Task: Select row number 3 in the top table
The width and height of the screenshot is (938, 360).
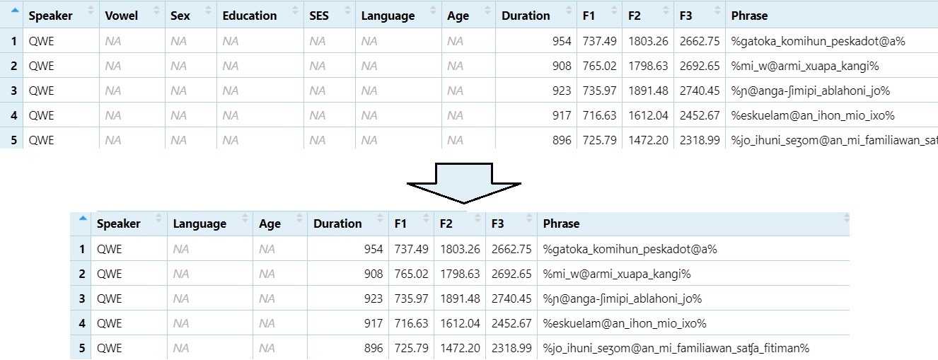Action: 13,91
